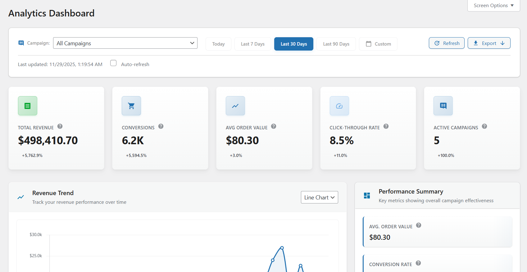Open help tooltip beside Avg Order Value card
This screenshot has height=272, width=527.
point(274,126)
